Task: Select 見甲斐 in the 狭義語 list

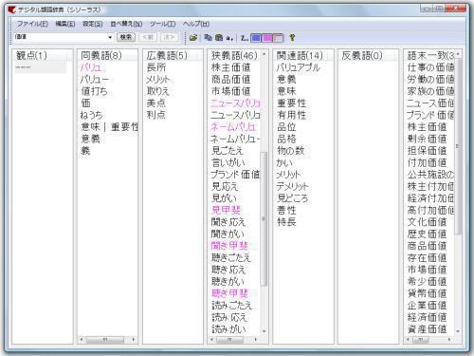Action: pyautogui.click(x=226, y=210)
